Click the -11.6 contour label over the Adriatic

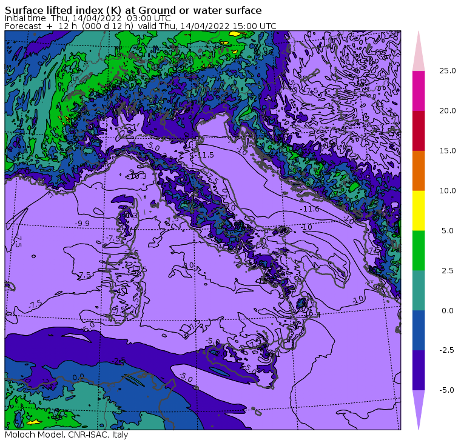click(309, 209)
